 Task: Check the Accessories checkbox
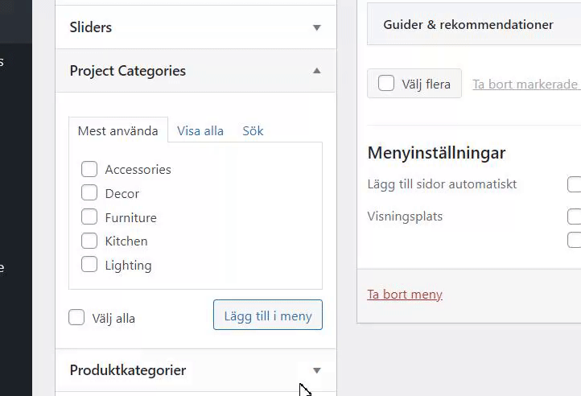point(89,169)
